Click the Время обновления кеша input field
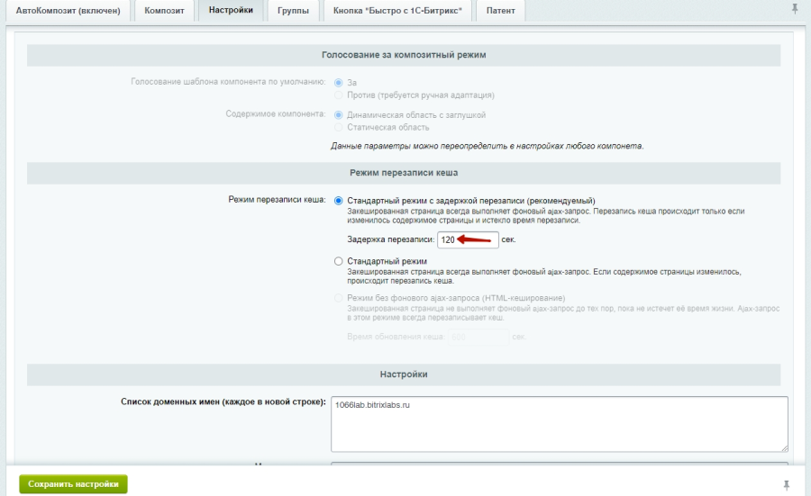811x496 pixels. (x=478, y=337)
